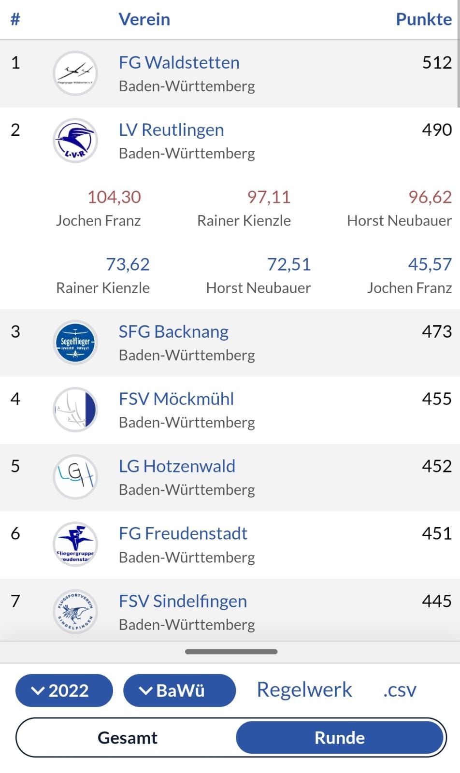The width and height of the screenshot is (460, 773).
Task: Open Horst Neubauer's 96,62 flight score
Action: (430, 197)
